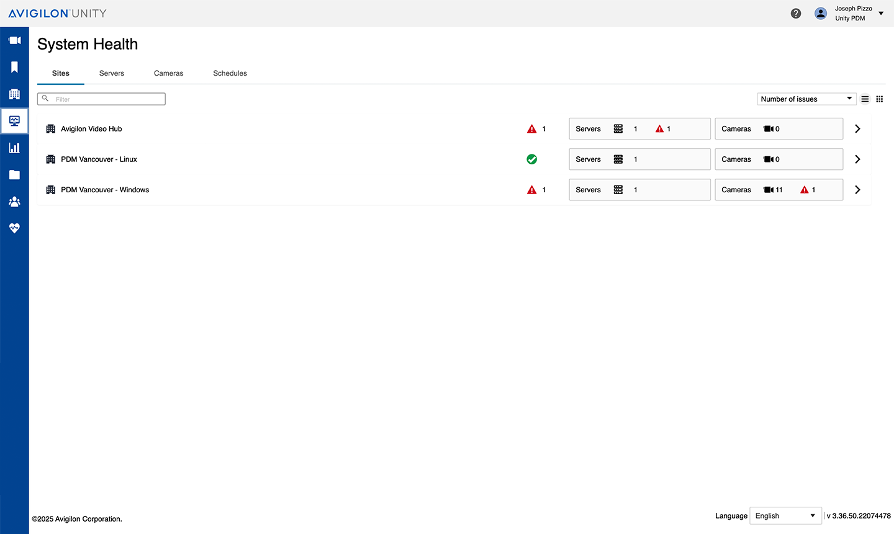The height and width of the screenshot is (534, 894).
Task: Open the help question mark icon
Action: [796, 14]
